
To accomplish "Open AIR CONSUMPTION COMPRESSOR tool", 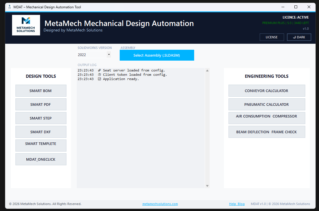I will click(x=267, y=118).
